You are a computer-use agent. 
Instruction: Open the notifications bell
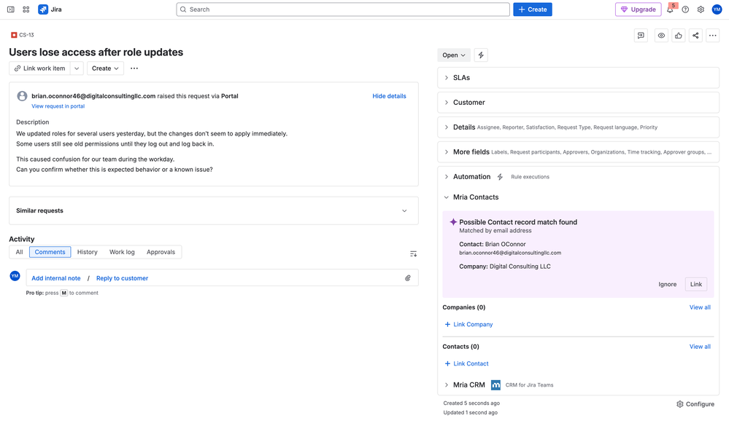click(x=670, y=9)
